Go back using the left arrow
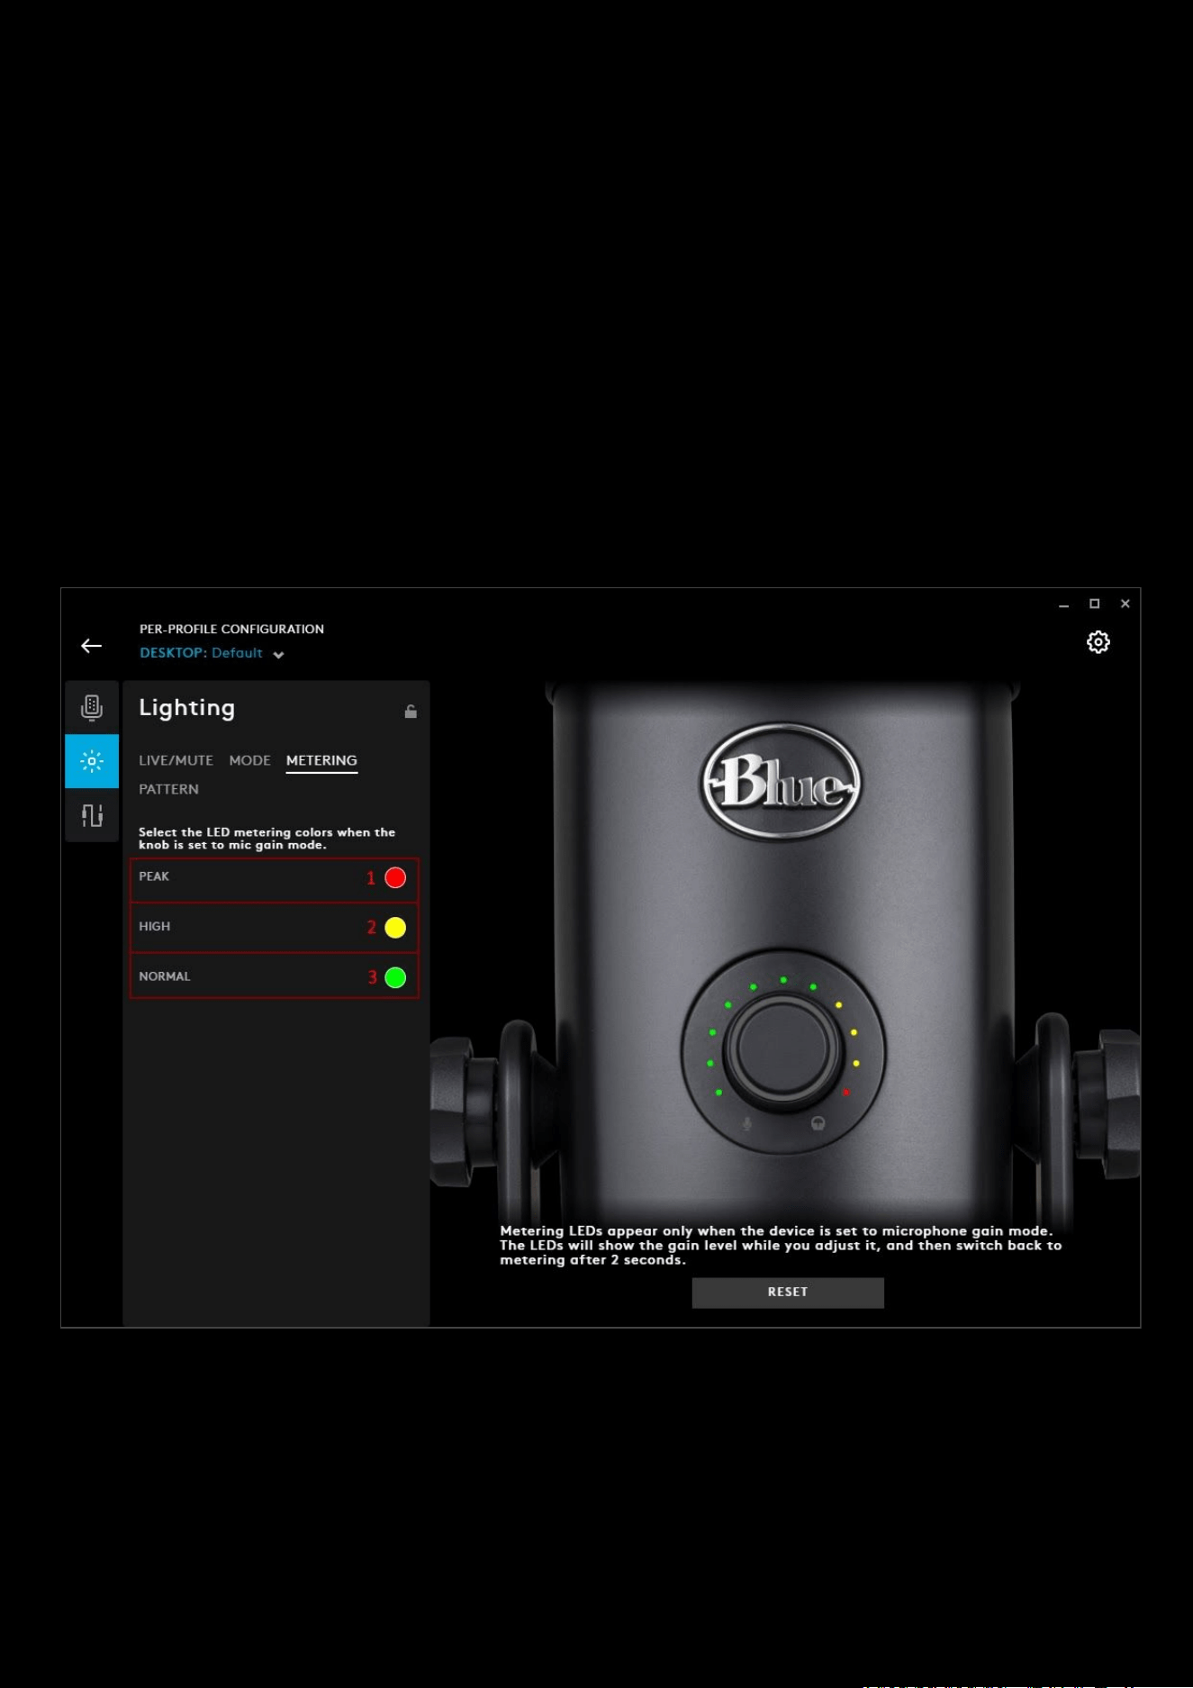 91,646
